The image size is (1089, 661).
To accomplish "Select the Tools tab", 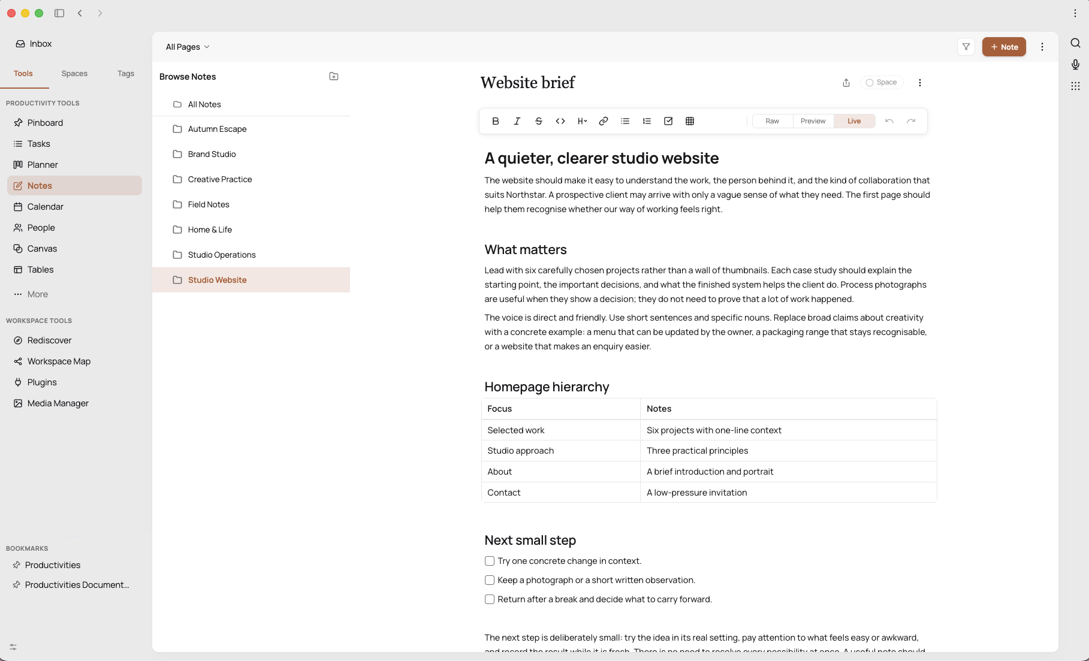I will click(x=23, y=74).
